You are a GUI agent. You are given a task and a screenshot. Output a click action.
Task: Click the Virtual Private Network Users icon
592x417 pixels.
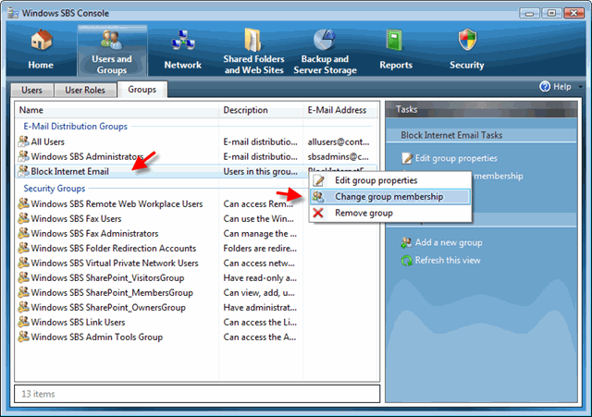tap(23, 263)
